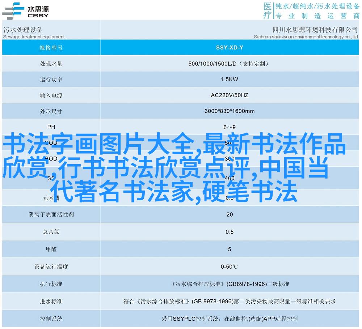Click the 处理水量 row label
The image size is (362, 329).
[x=51, y=64]
